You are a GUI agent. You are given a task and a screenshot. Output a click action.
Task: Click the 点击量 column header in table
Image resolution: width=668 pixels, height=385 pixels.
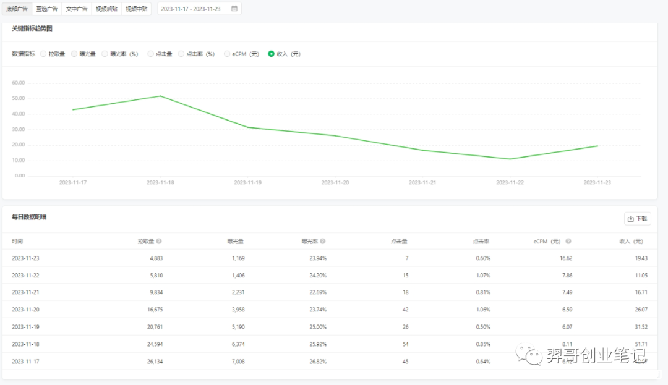(399, 241)
